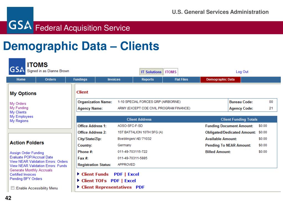
Task: Select the Flat Files menu
Action: point(181,79)
